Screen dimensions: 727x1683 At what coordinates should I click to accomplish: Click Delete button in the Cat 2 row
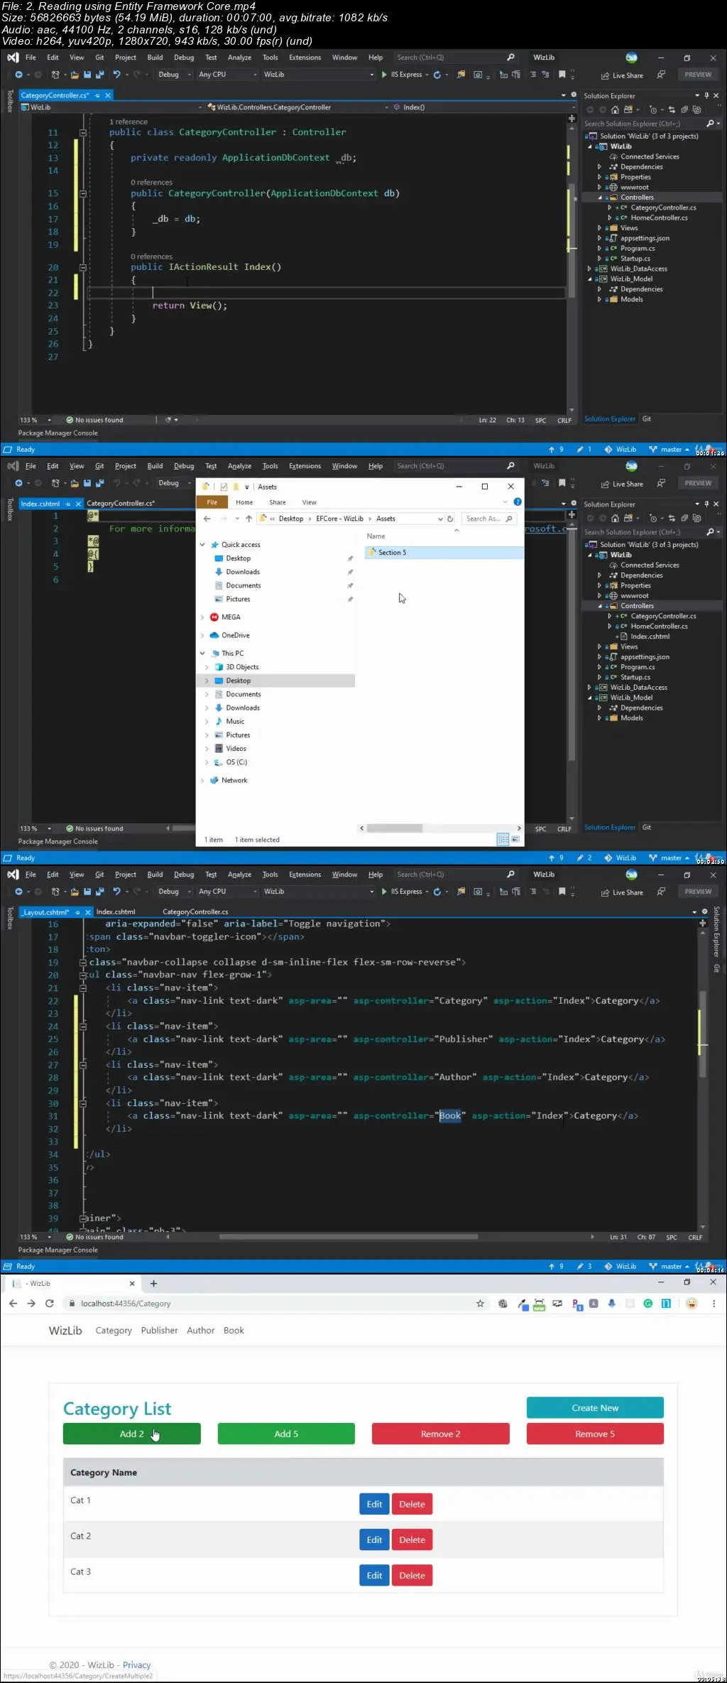[412, 1539]
